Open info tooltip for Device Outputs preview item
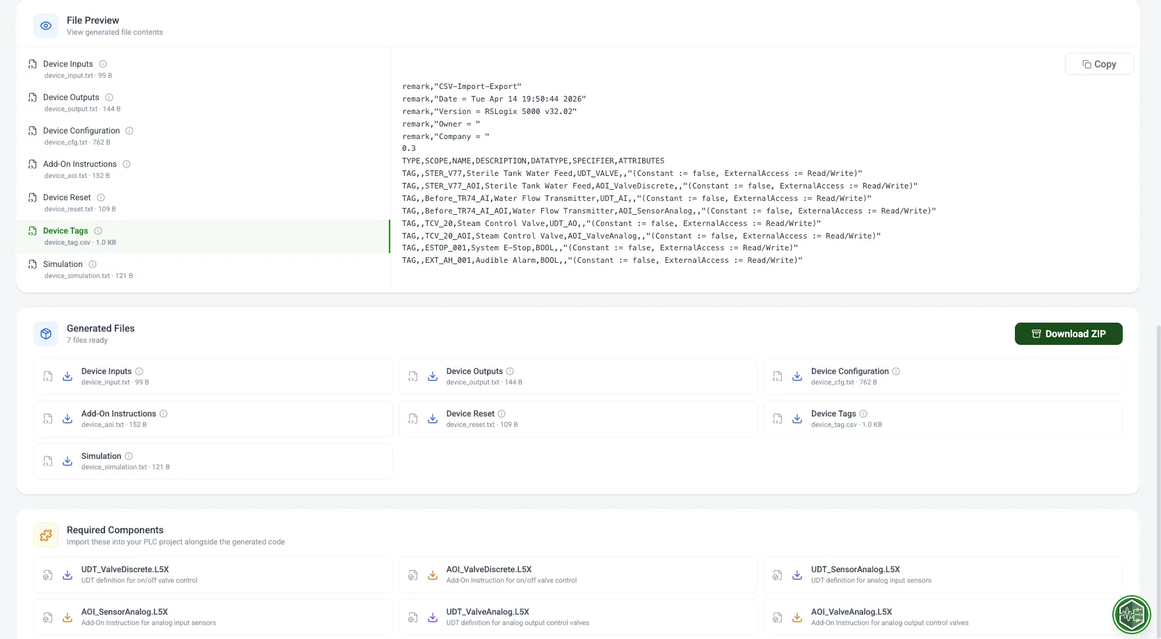The image size is (1161, 639). coord(109,97)
